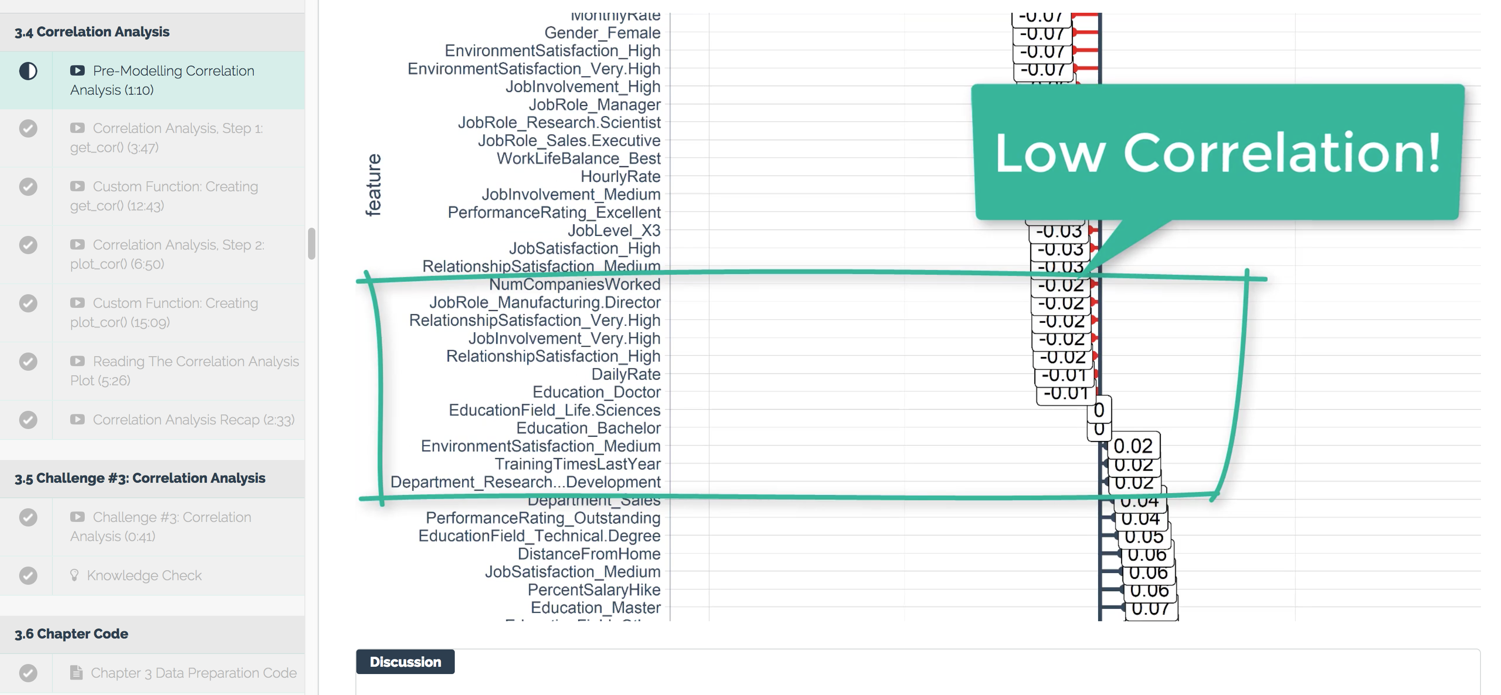Click video icon for Correlation Analysis Step 1

[x=77, y=128]
